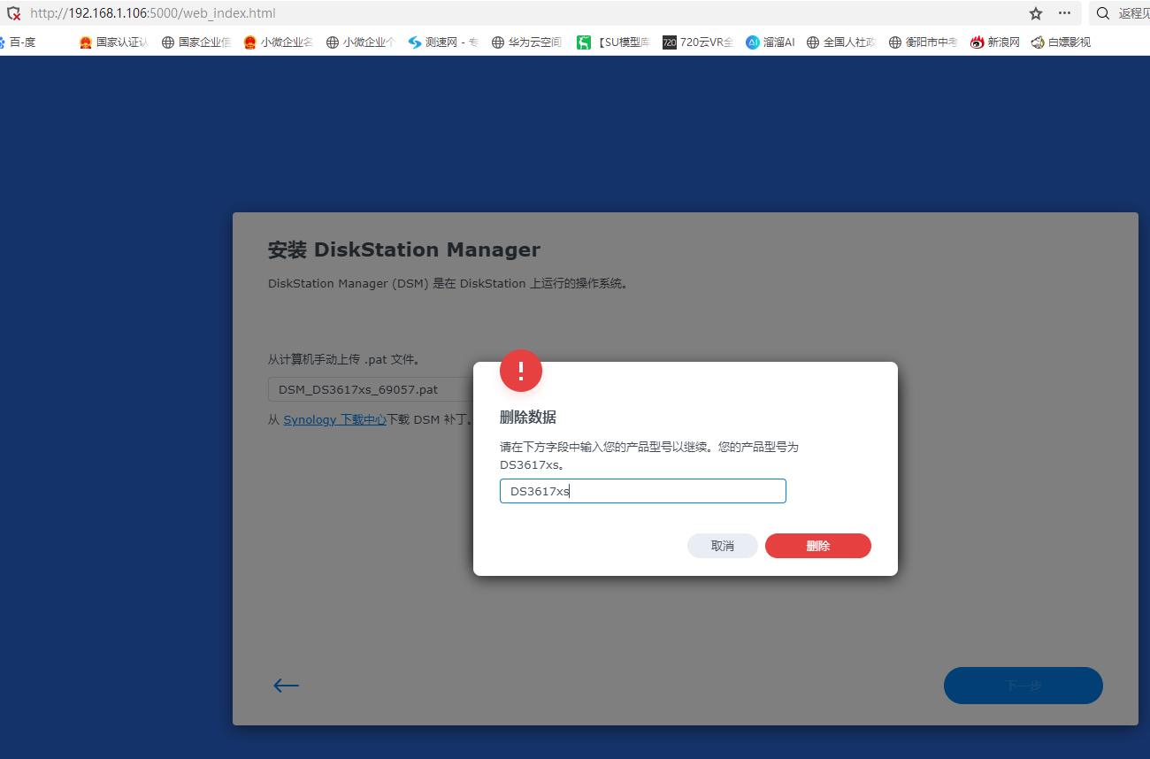Click the browser address bar URL
Viewport: 1150px width, 759px height.
[152, 13]
